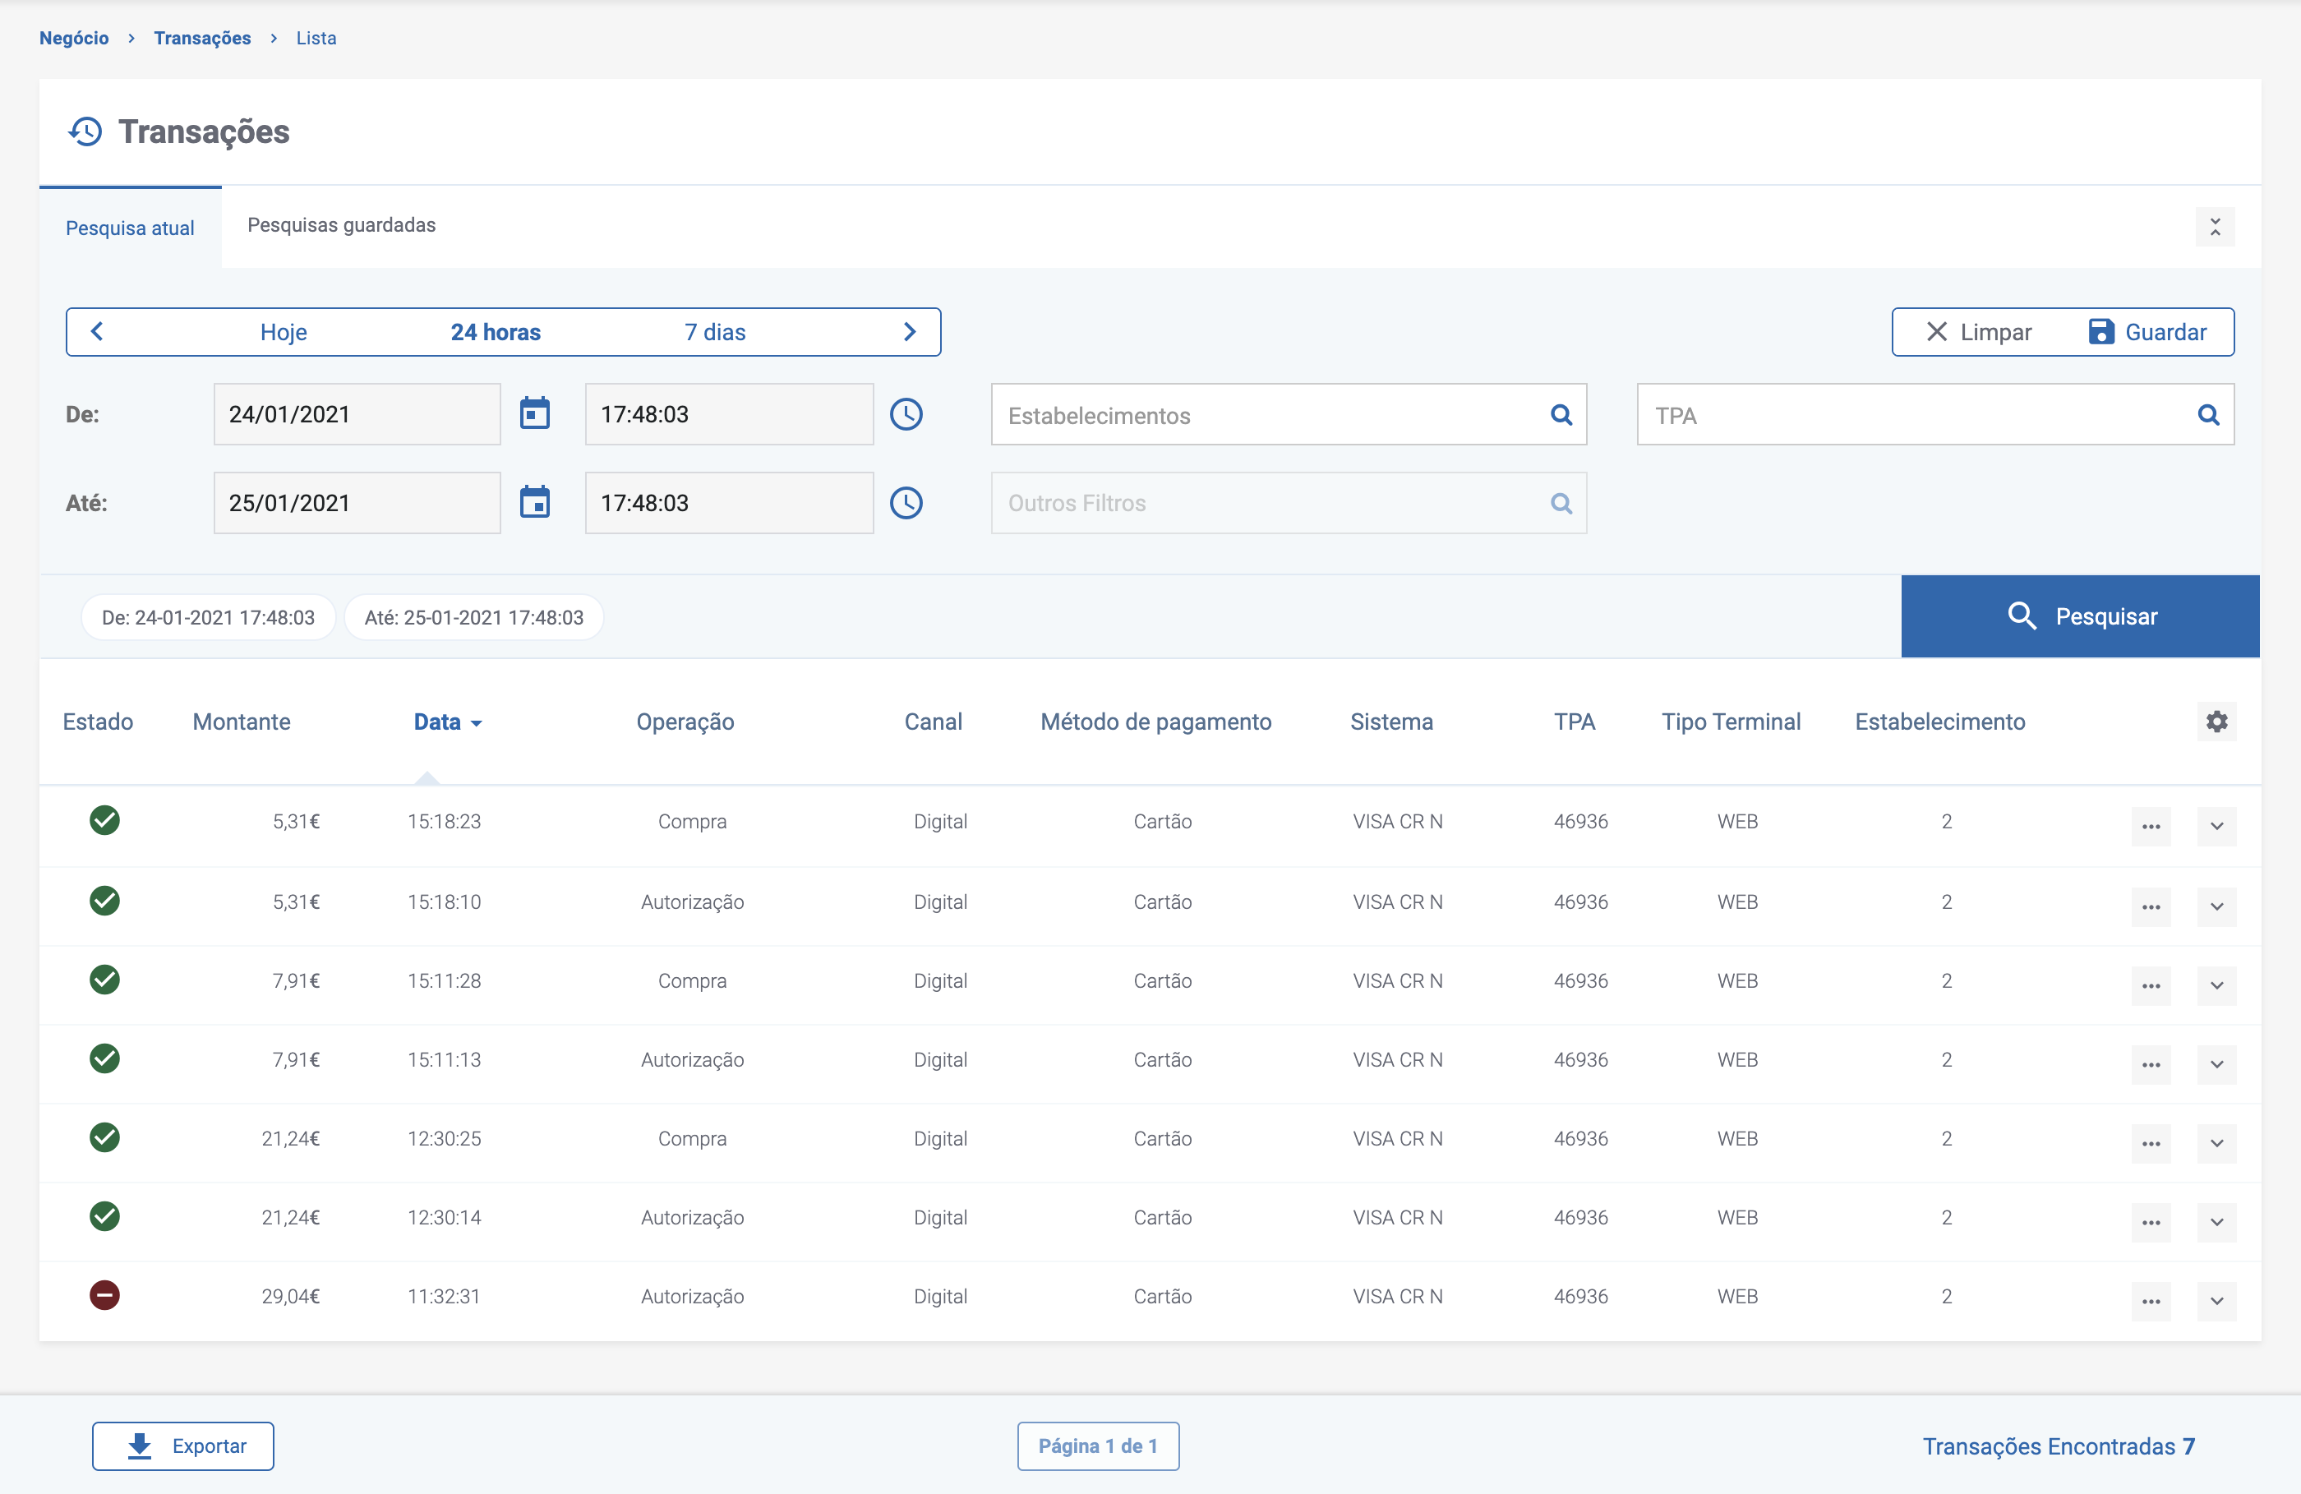This screenshot has height=1494, width=2301.
Task: Sort by Operação column header
Action: 685,722
